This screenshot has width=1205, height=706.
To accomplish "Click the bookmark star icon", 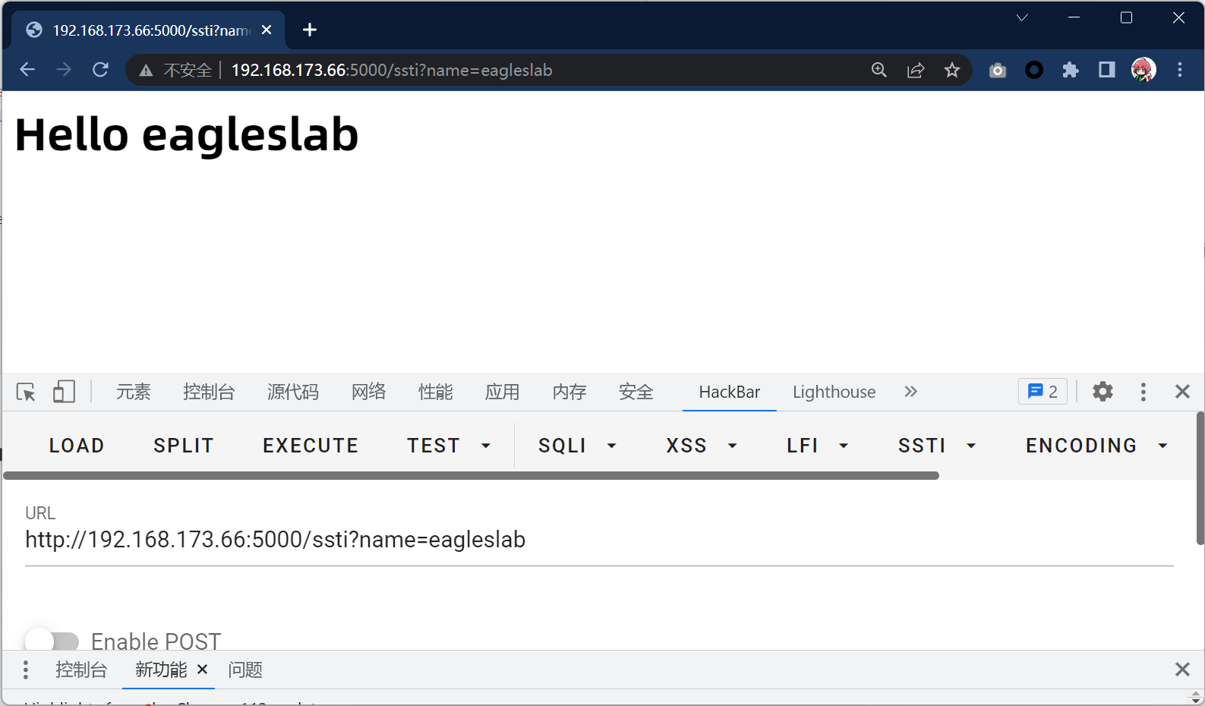I will 952,71.
